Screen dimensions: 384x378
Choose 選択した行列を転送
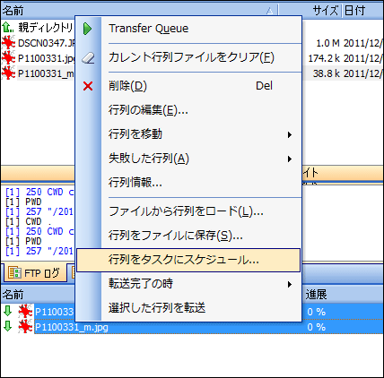188,307
